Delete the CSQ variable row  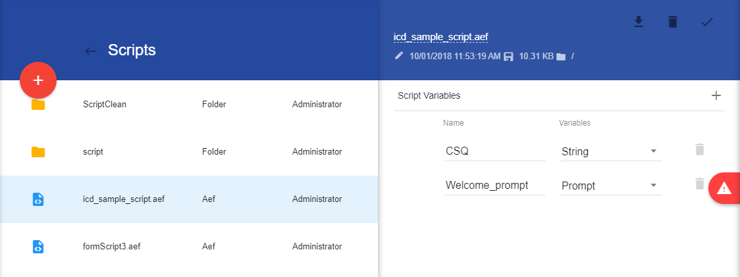tap(700, 150)
